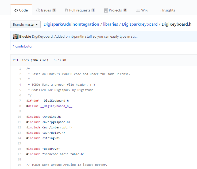Open the Code tab
The image size is (197, 169).
tap(21, 10)
